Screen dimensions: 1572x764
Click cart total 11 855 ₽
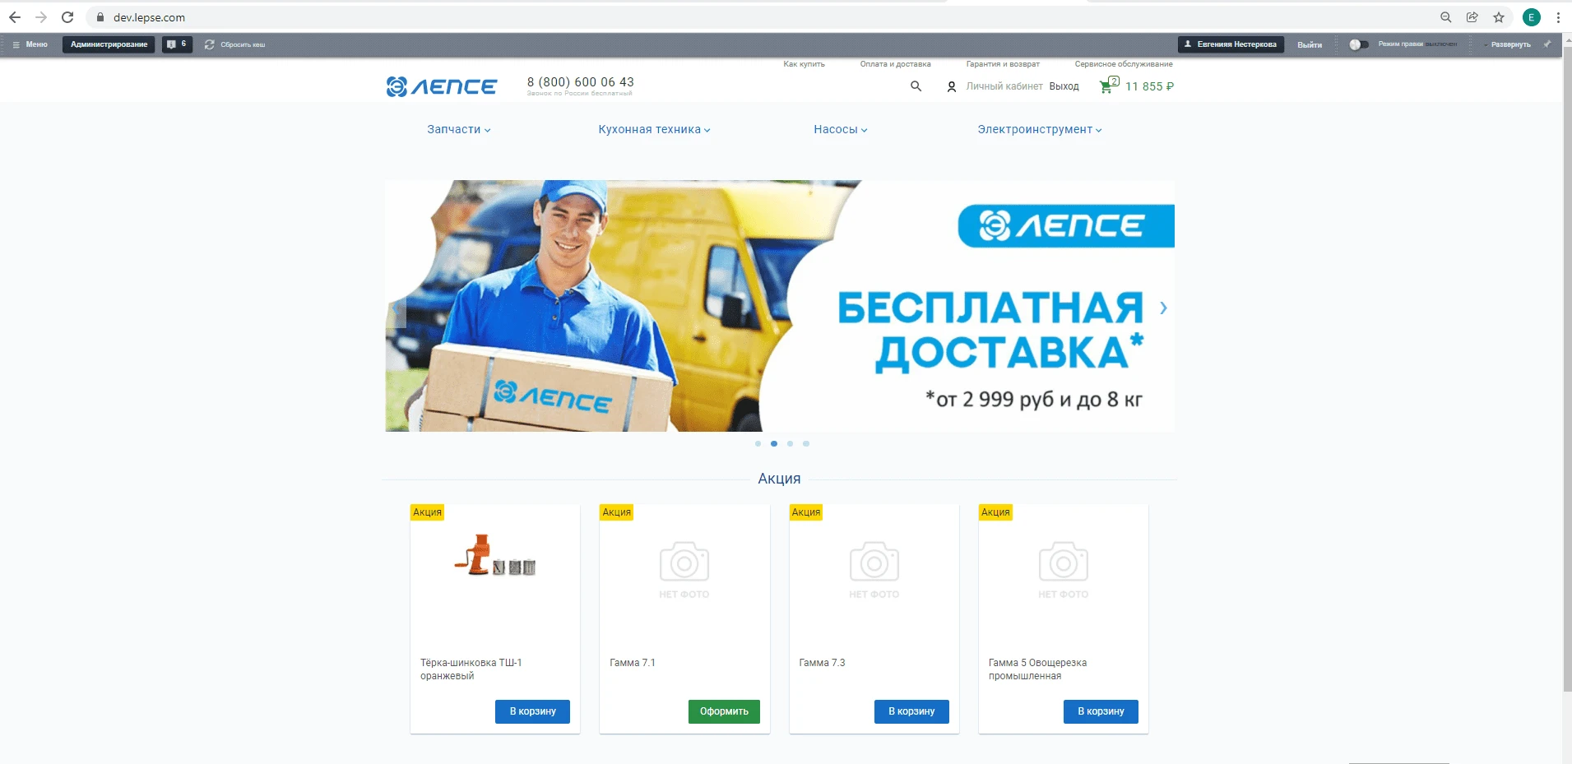pyautogui.click(x=1149, y=86)
